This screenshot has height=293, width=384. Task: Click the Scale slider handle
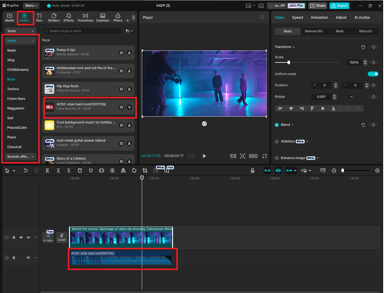[289, 62]
